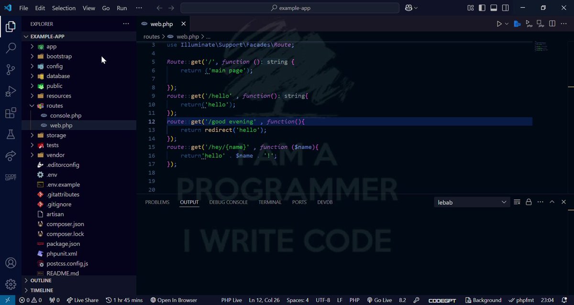Open the Extensions view

[11, 113]
